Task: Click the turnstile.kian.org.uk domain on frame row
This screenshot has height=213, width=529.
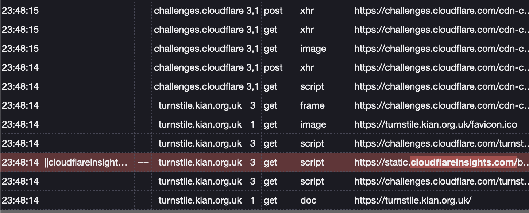Action: (x=200, y=105)
